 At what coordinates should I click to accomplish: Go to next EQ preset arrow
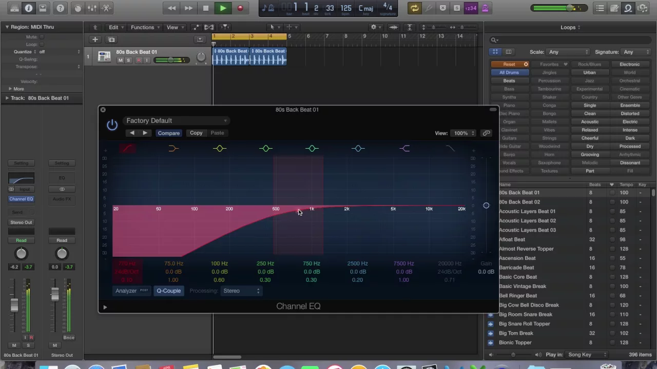pyautogui.click(x=145, y=133)
